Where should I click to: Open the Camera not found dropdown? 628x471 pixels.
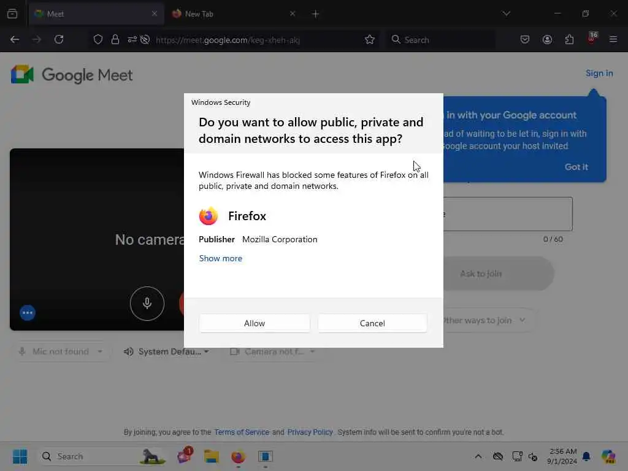tap(273, 351)
